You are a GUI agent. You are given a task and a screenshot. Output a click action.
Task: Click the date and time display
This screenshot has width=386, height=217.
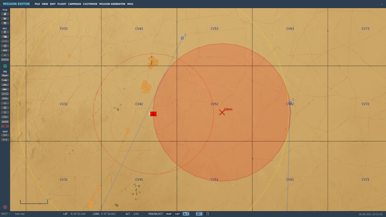pos(371,214)
